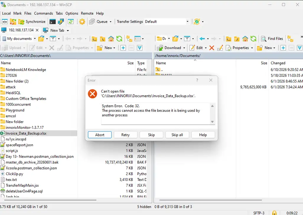This screenshot has width=303, height=215.
Task: Open the Files menu
Action: pyautogui.click(x=28, y=13)
